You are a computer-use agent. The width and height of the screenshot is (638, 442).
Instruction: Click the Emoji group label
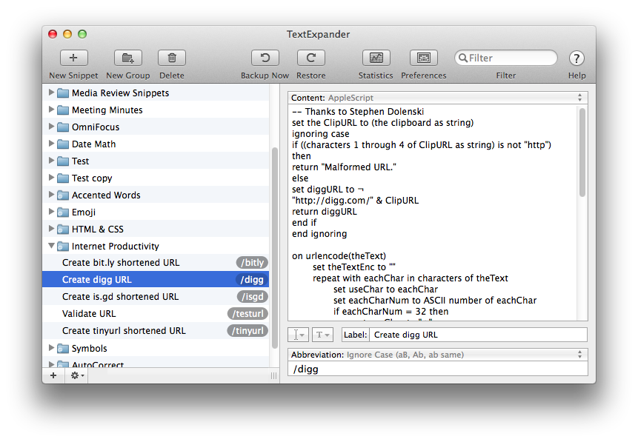click(84, 212)
